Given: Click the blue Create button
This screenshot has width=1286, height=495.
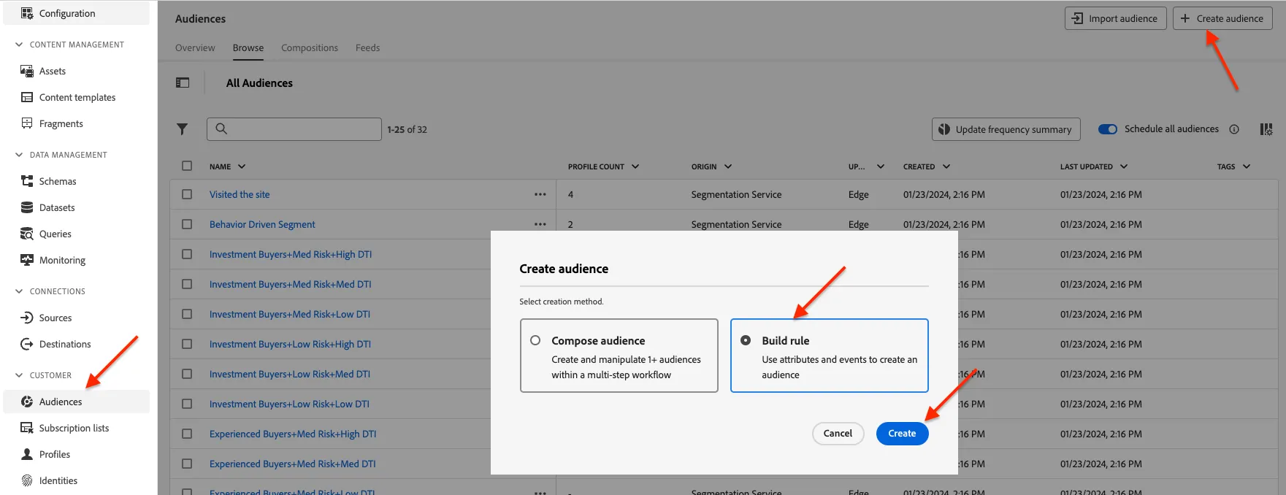Looking at the screenshot, I should [x=902, y=434].
